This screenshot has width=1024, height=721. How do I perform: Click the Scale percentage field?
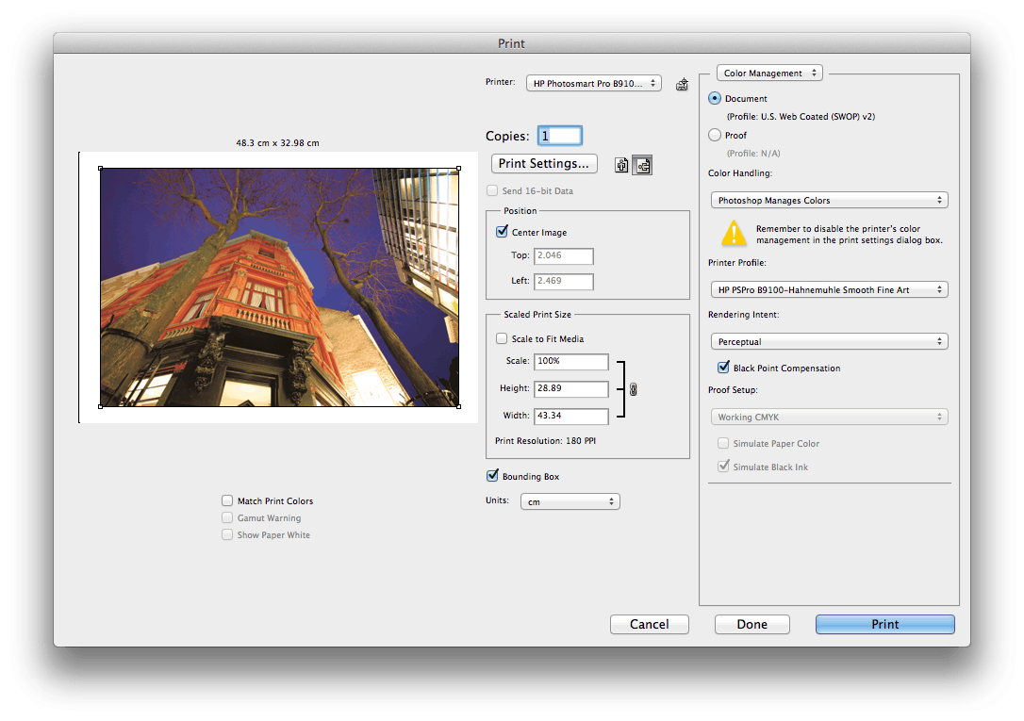[x=571, y=362]
